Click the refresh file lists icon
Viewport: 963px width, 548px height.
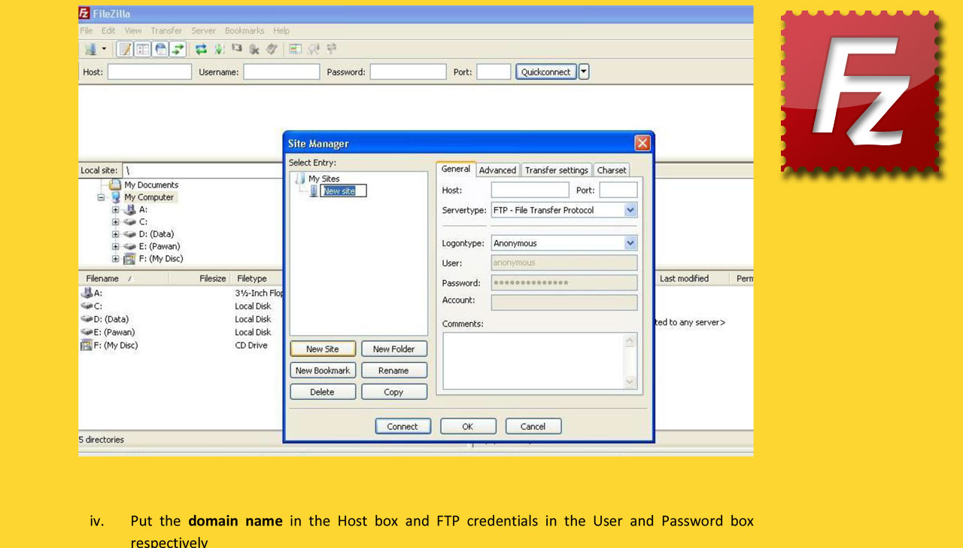pyautogui.click(x=201, y=50)
